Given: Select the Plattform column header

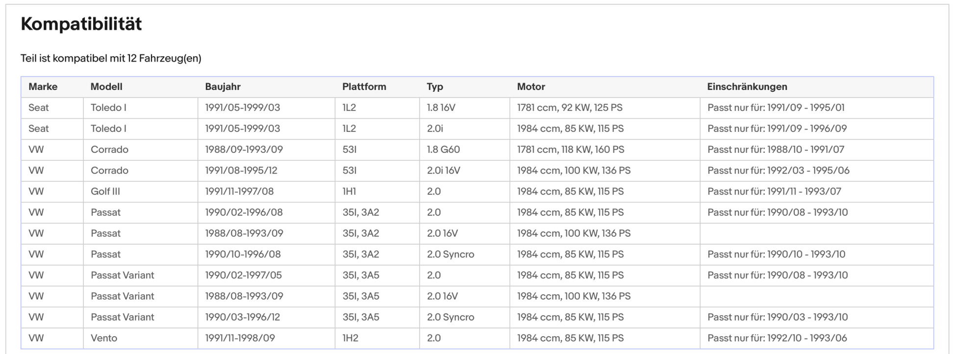Looking at the screenshot, I should [x=364, y=87].
